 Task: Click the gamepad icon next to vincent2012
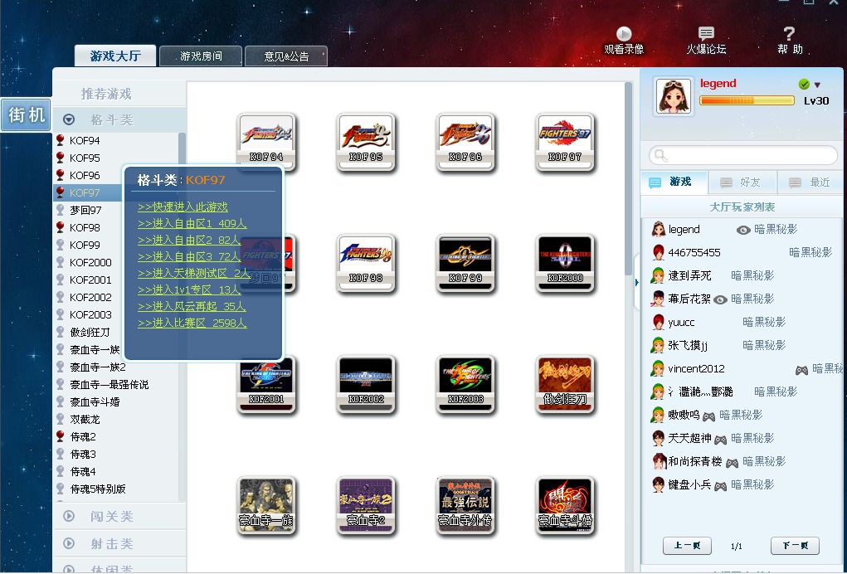tap(801, 370)
